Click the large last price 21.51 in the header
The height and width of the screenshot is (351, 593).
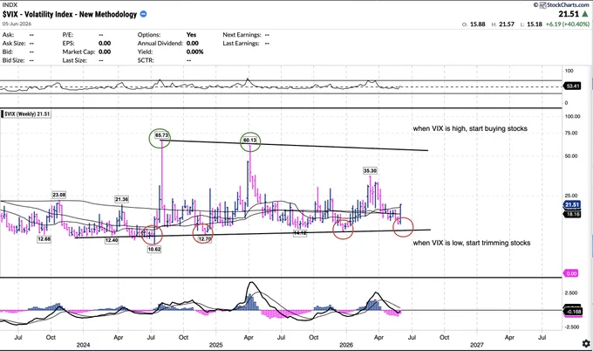tap(569, 14)
